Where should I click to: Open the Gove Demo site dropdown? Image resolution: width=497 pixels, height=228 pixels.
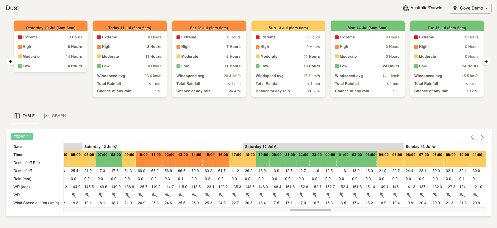[470, 8]
